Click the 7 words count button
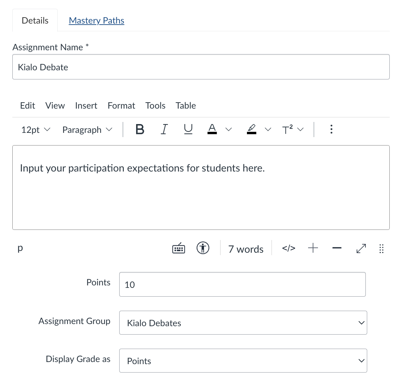The height and width of the screenshot is (381, 408). click(x=246, y=249)
